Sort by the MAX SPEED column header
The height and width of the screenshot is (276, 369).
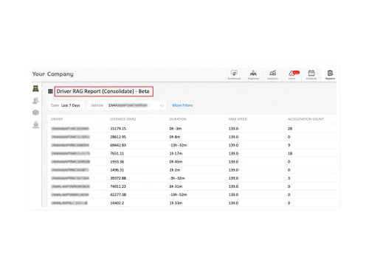point(238,119)
